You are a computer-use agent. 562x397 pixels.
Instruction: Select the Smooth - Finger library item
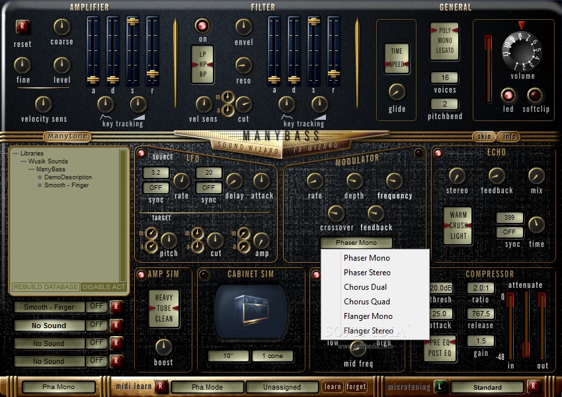(66, 185)
